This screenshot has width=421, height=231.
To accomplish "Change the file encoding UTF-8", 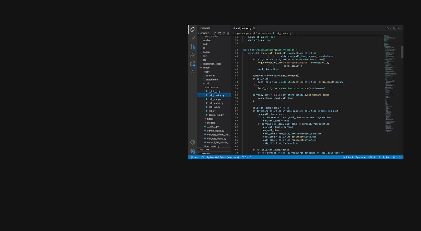I will coord(372,157).
